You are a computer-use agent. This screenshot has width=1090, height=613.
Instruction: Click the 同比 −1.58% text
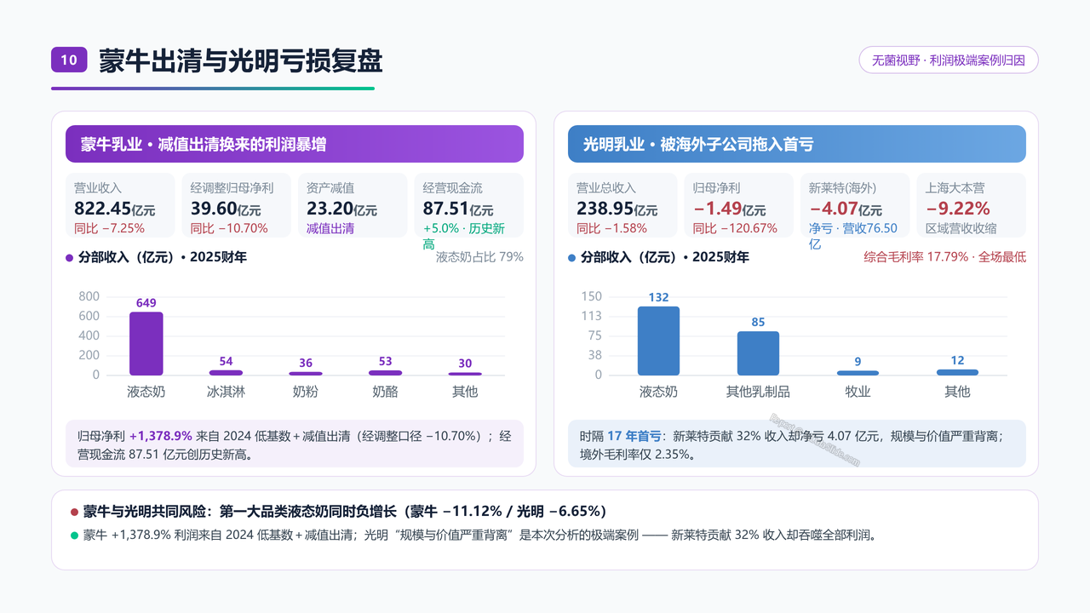(x=611, y=228)
